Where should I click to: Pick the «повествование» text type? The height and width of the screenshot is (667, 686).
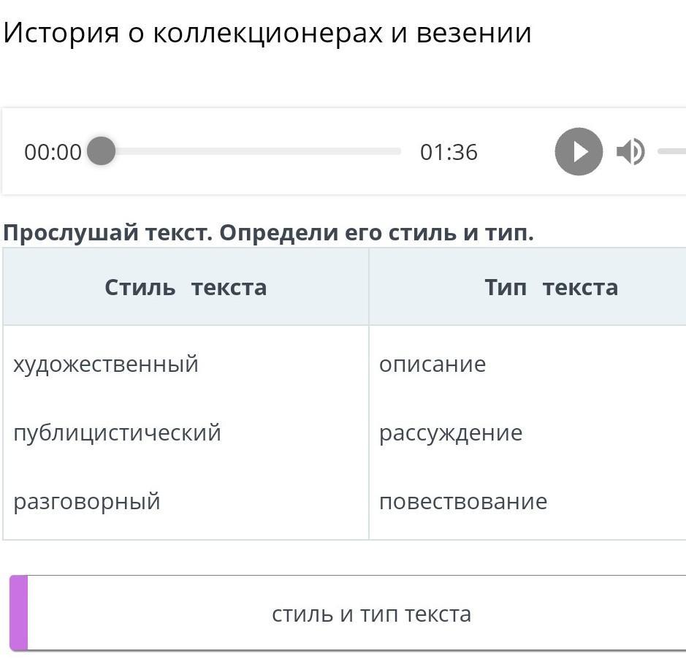(x=463, y=501)
